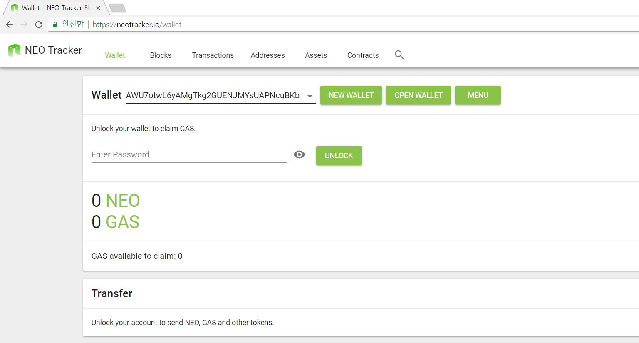The height and width of the screenshot is (343, 639).
Task: Open the Assets page
Action: [x=316, y=55]
